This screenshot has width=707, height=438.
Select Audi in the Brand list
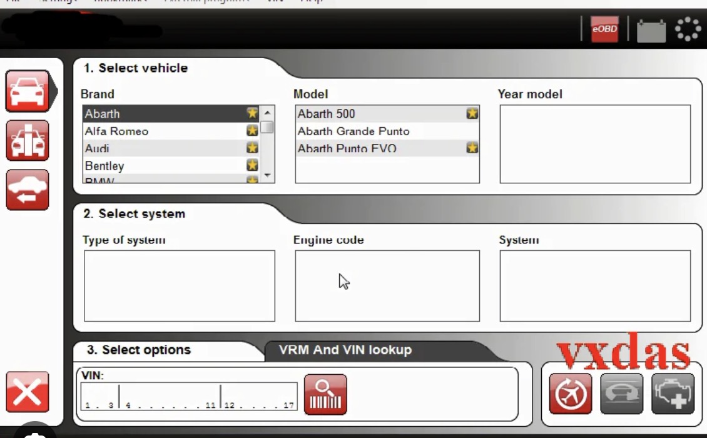171,148
